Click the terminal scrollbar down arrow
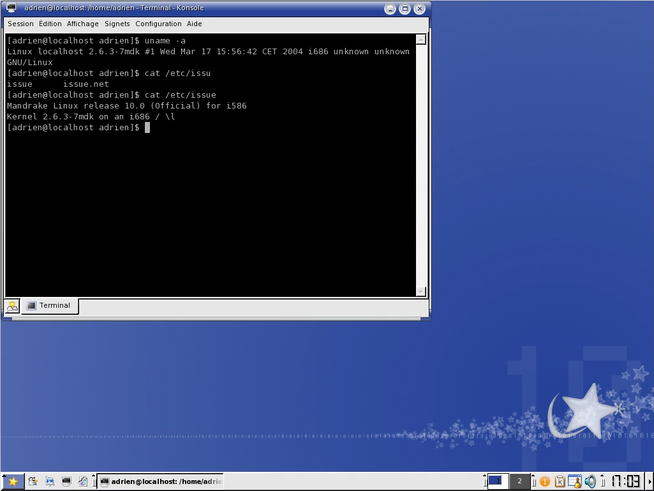 click(420, 291)
